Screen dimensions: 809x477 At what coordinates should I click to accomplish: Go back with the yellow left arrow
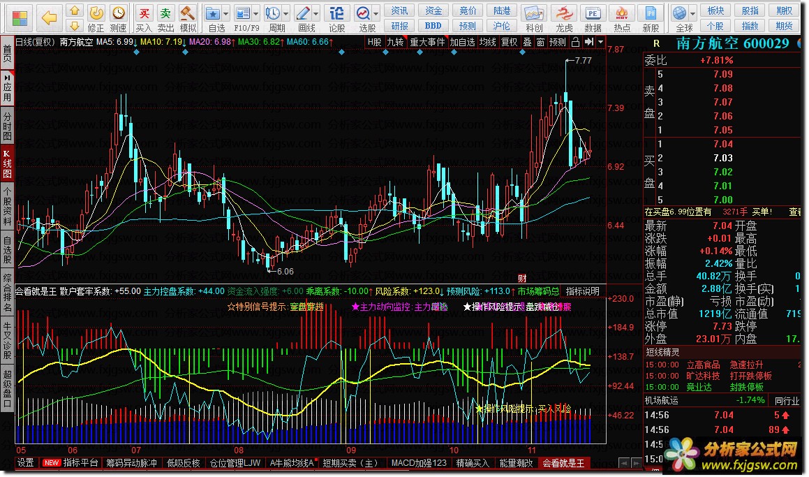pyautogui.click(x=49, y=18)
